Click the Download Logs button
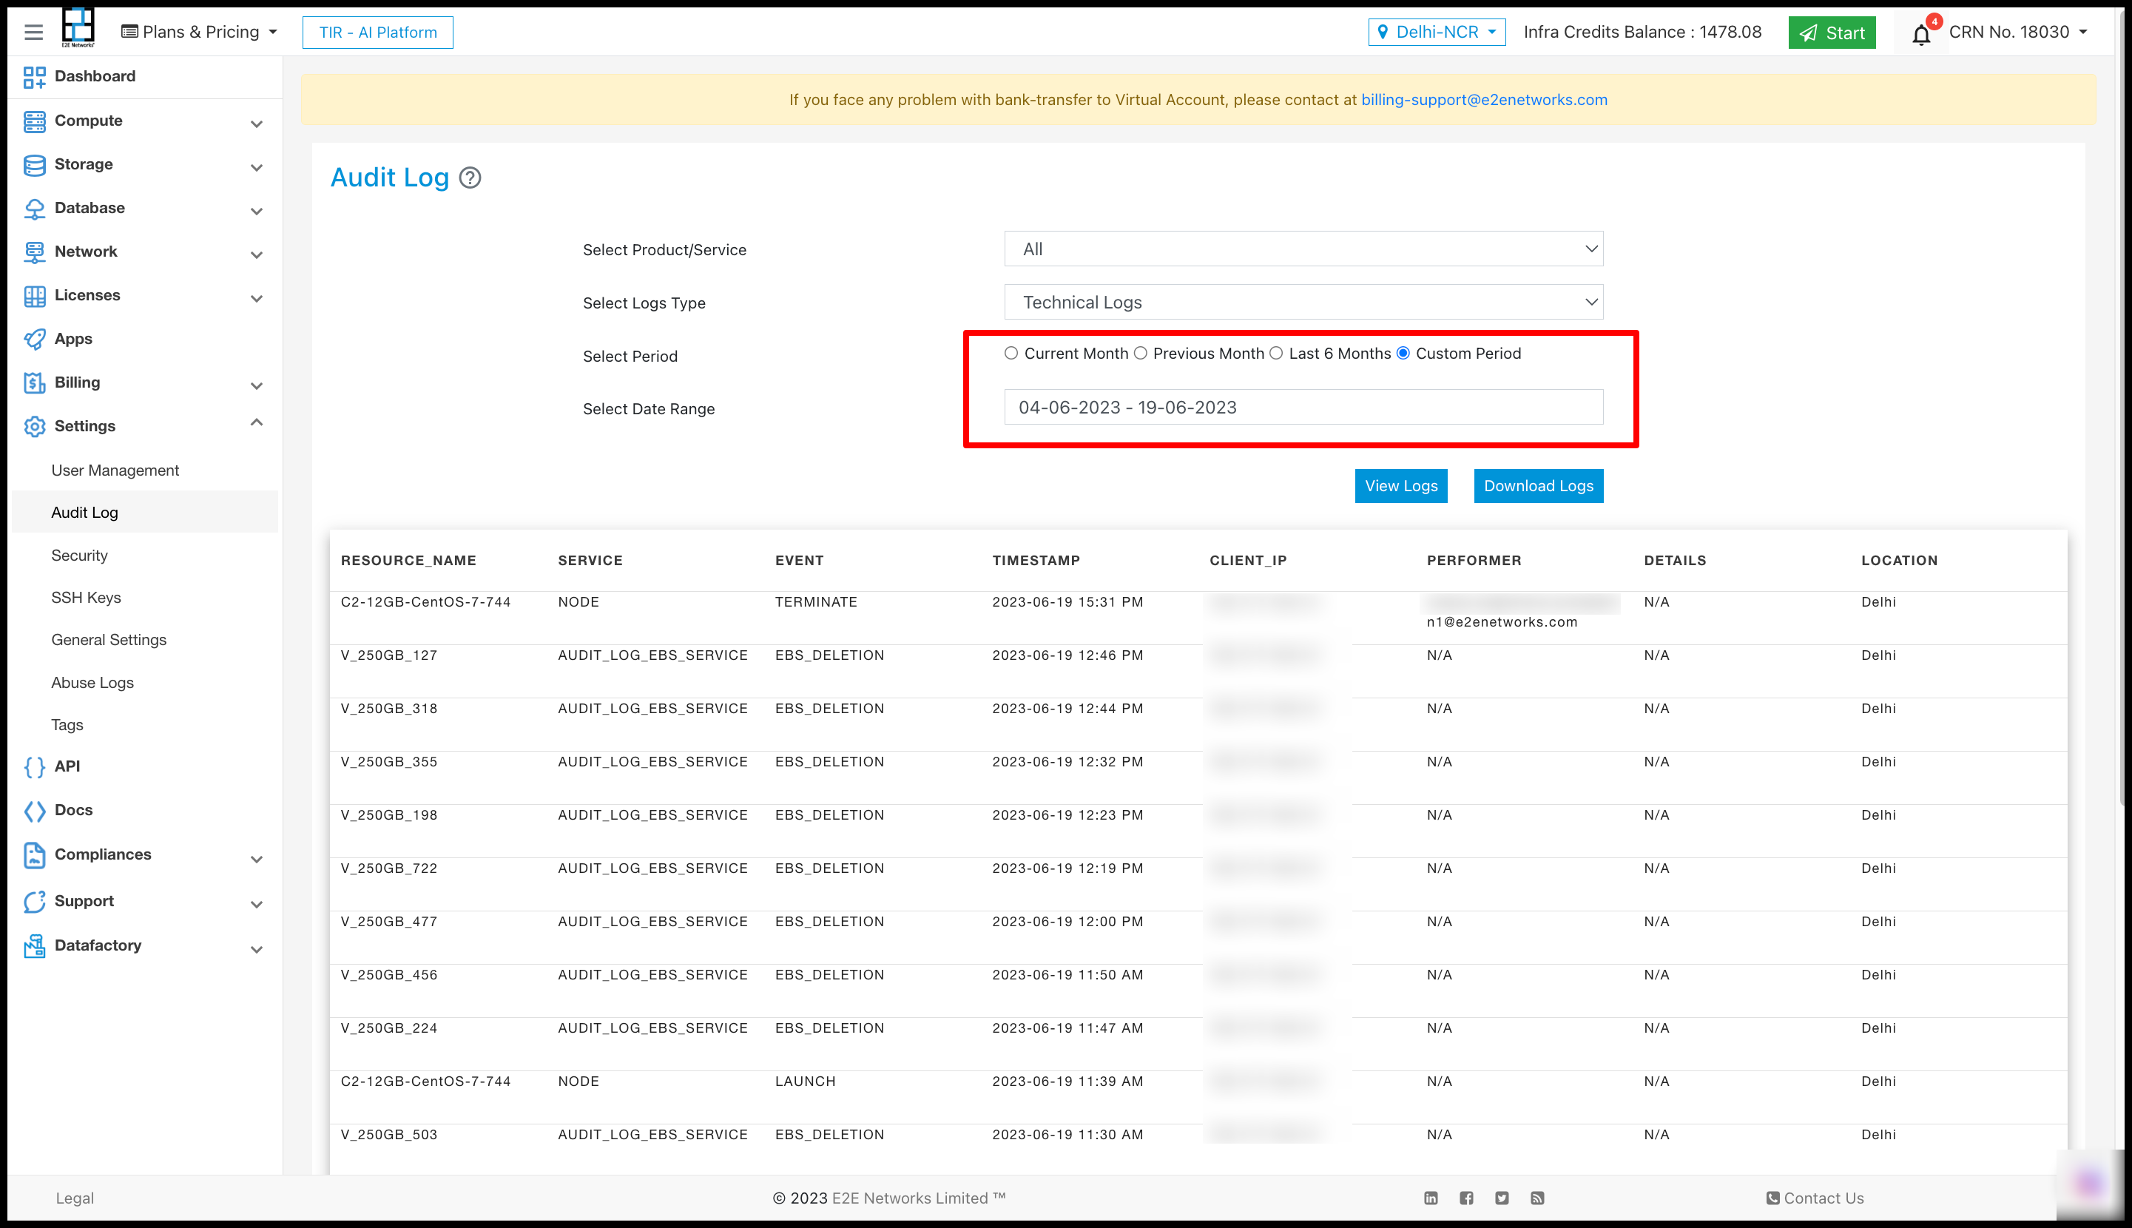 click(x=1538, y=486)
